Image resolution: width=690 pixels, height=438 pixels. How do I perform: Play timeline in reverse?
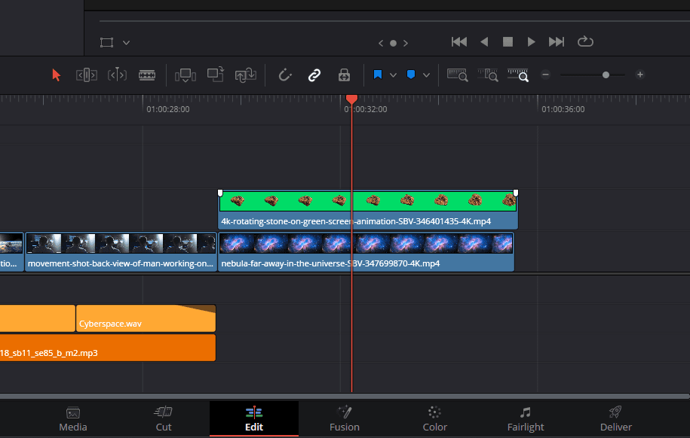pos(484,41)
